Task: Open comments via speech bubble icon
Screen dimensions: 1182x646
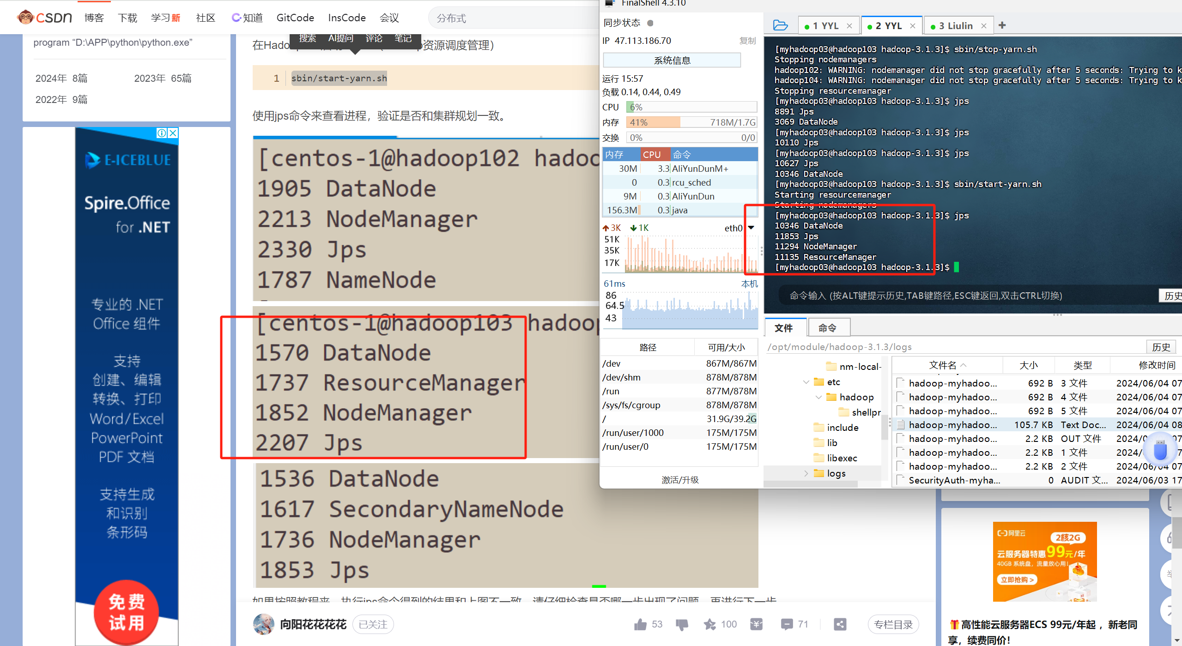Action: [787, 624]
